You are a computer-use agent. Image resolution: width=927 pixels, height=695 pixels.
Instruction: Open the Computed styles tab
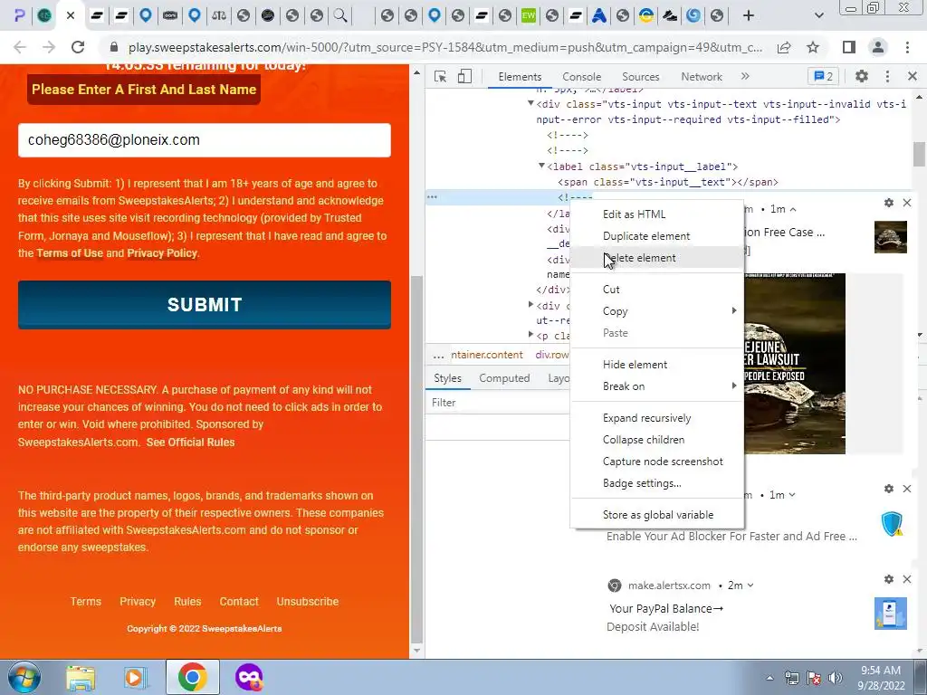504,378
